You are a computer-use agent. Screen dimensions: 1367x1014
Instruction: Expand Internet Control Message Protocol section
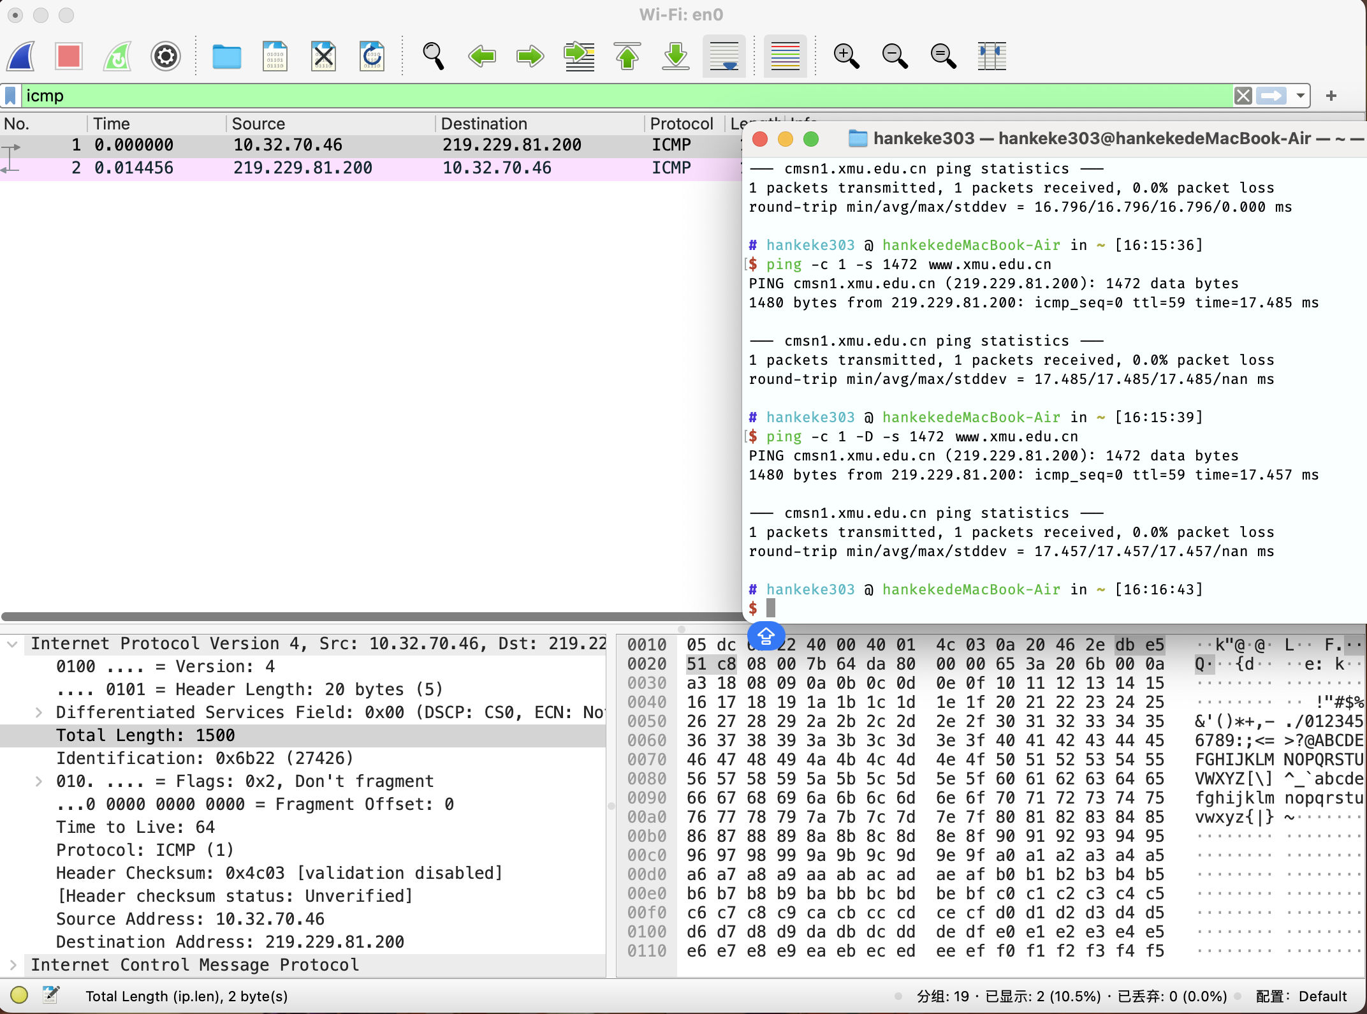pos(12,966)
